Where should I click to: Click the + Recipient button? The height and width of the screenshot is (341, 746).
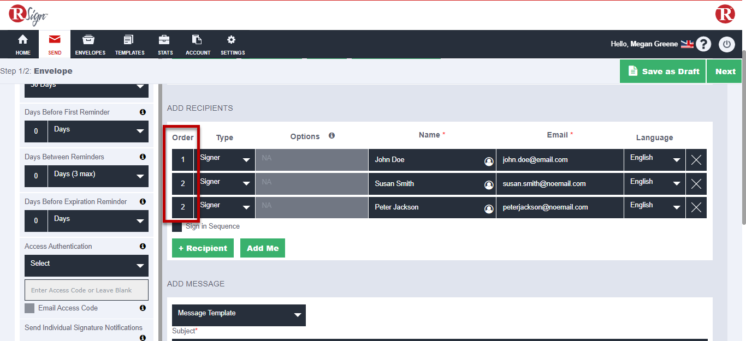pos(203,248)
